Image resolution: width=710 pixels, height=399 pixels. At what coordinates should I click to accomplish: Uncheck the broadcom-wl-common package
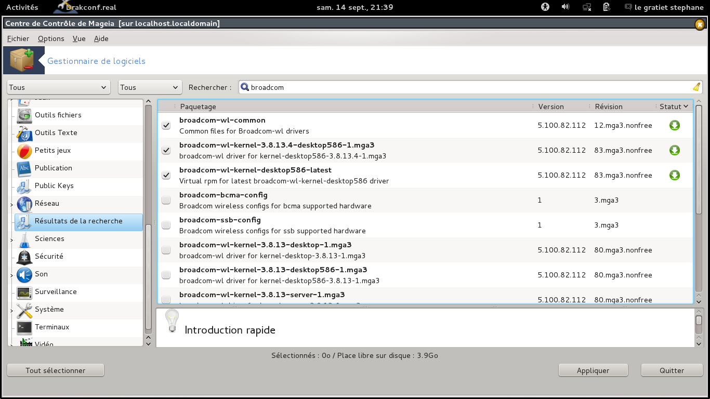point(166,125)
